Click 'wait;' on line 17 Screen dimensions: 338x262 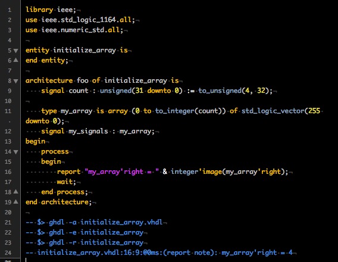coord(67,182)
